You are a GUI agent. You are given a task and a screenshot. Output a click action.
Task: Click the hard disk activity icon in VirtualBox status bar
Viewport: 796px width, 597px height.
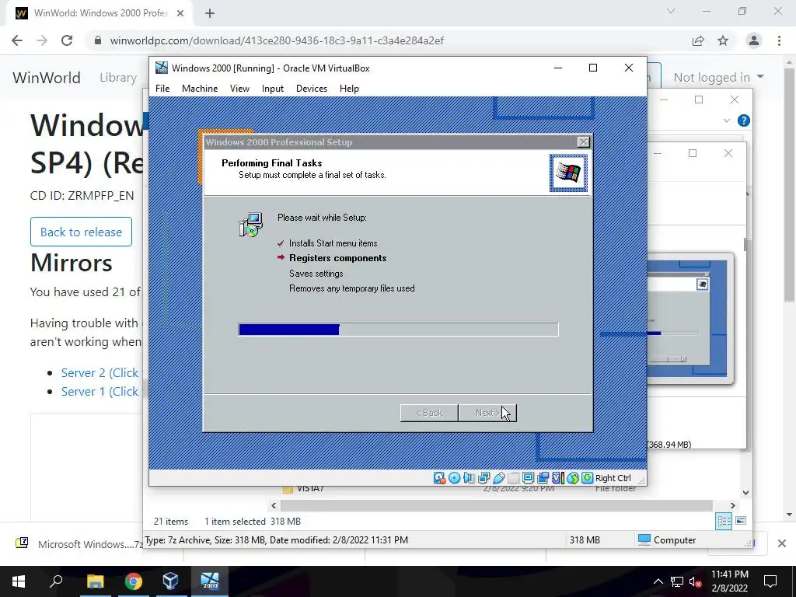click(440, 478)
